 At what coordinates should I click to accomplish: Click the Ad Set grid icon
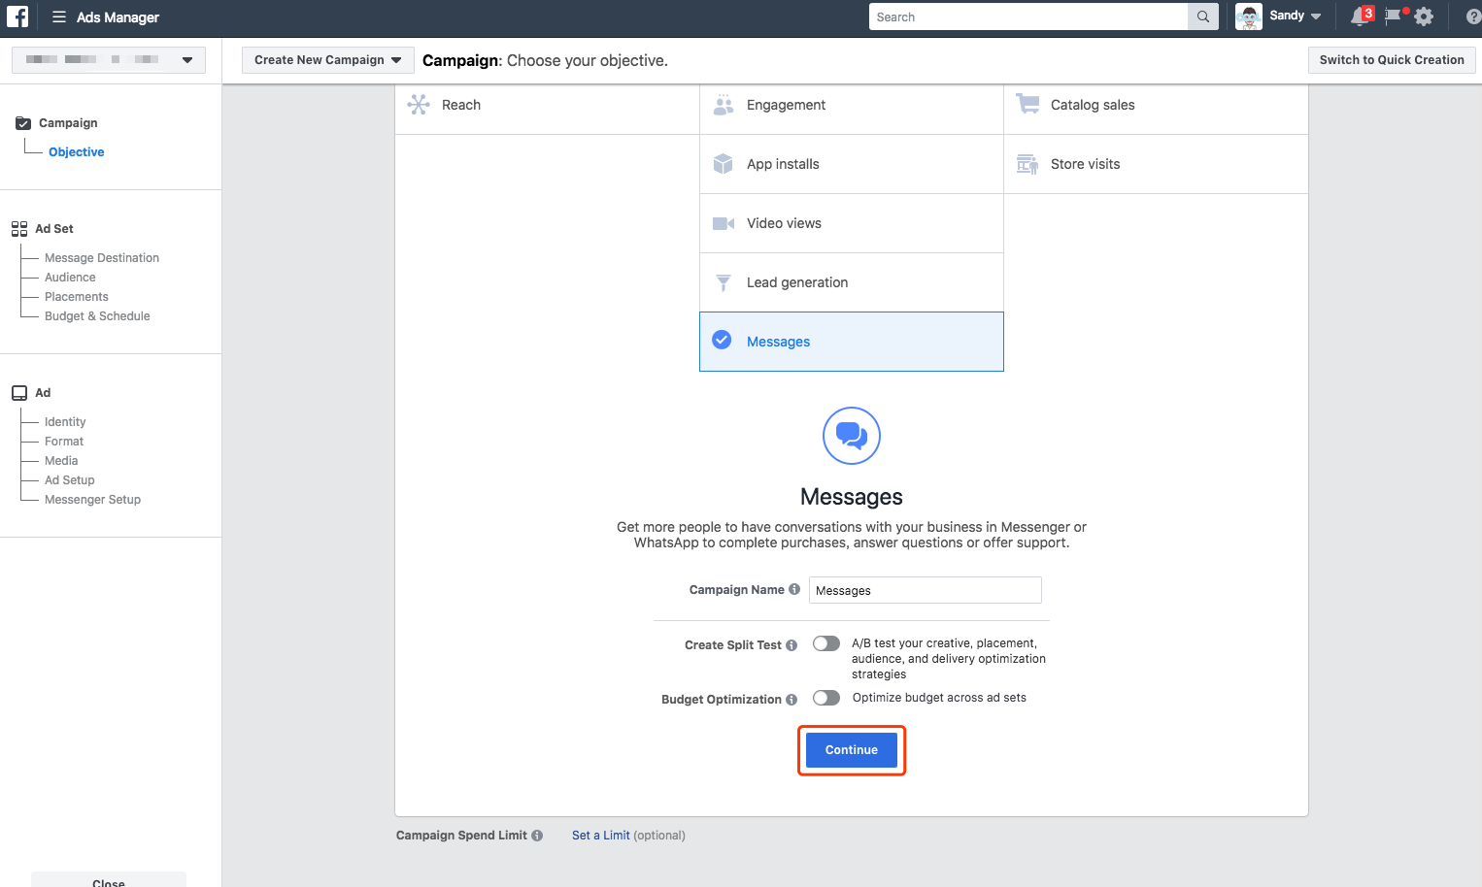tap(19, 229)
